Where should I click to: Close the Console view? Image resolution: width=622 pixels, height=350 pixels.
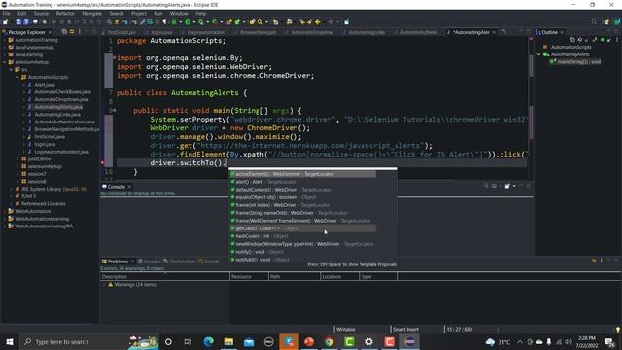129,187
